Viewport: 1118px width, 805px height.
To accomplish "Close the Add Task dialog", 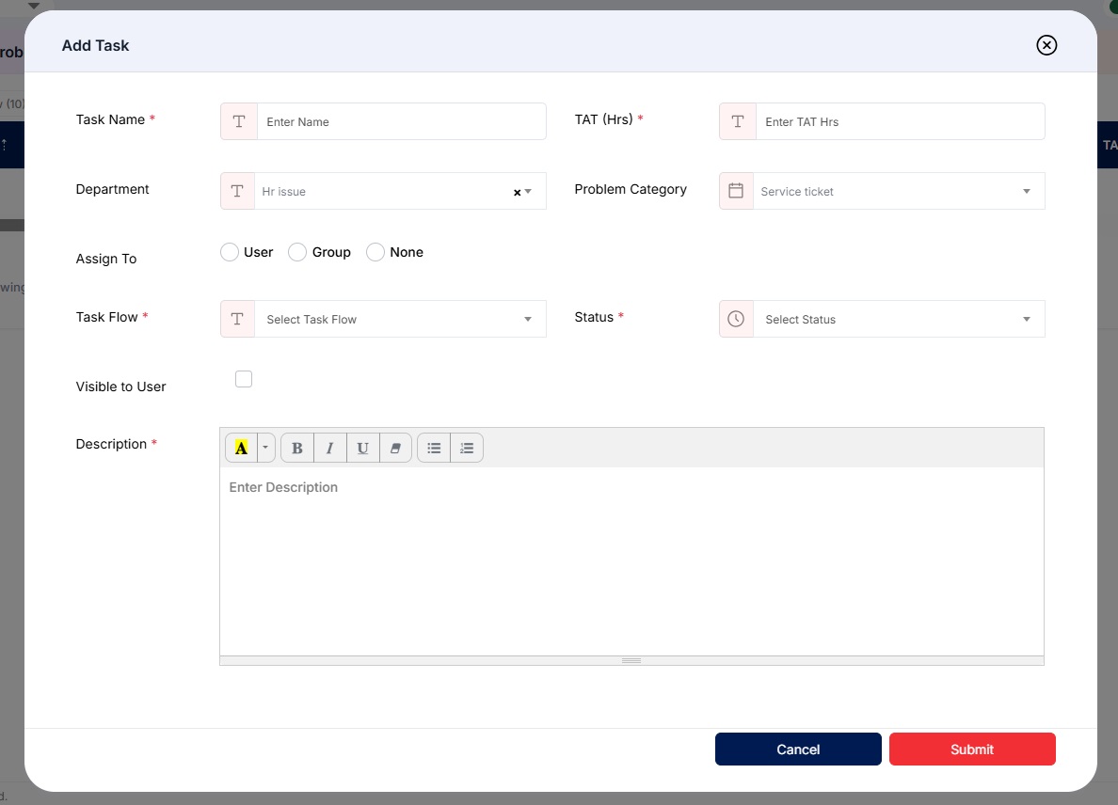I will point(1046,45).
